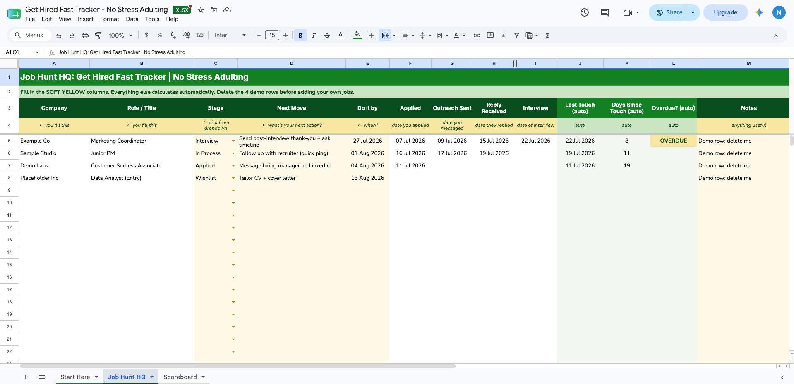Select column D header

292,63
